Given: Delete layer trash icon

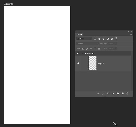Looking at the screenshot, I should tap(127, 94).
